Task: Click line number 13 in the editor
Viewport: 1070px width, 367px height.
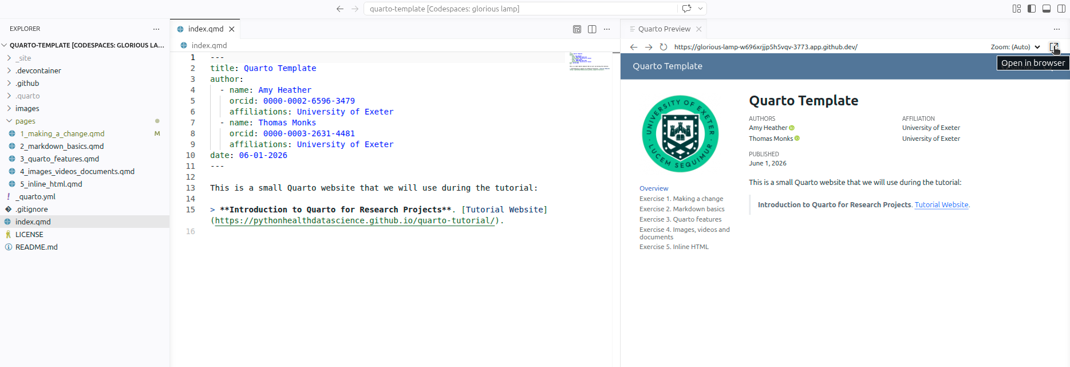Action: pyautogui.click(x=191, y=188)
